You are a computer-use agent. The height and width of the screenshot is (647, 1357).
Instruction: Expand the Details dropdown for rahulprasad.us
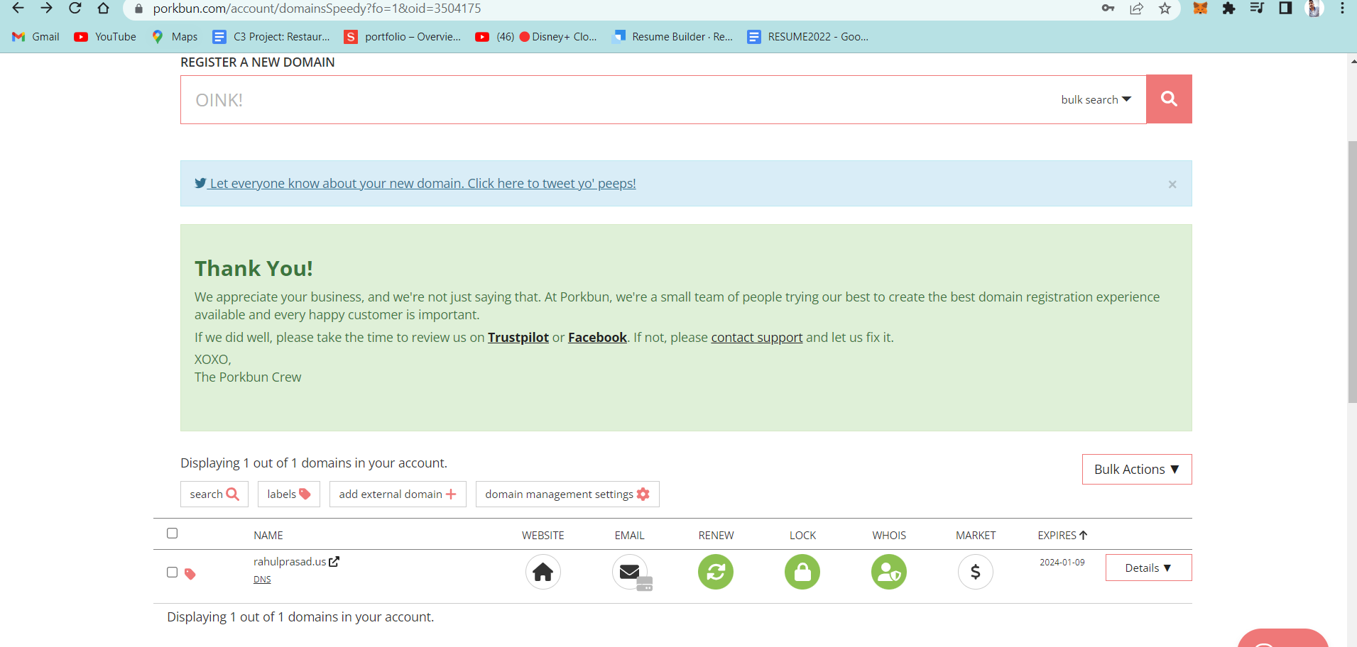tap(1148, 568)
